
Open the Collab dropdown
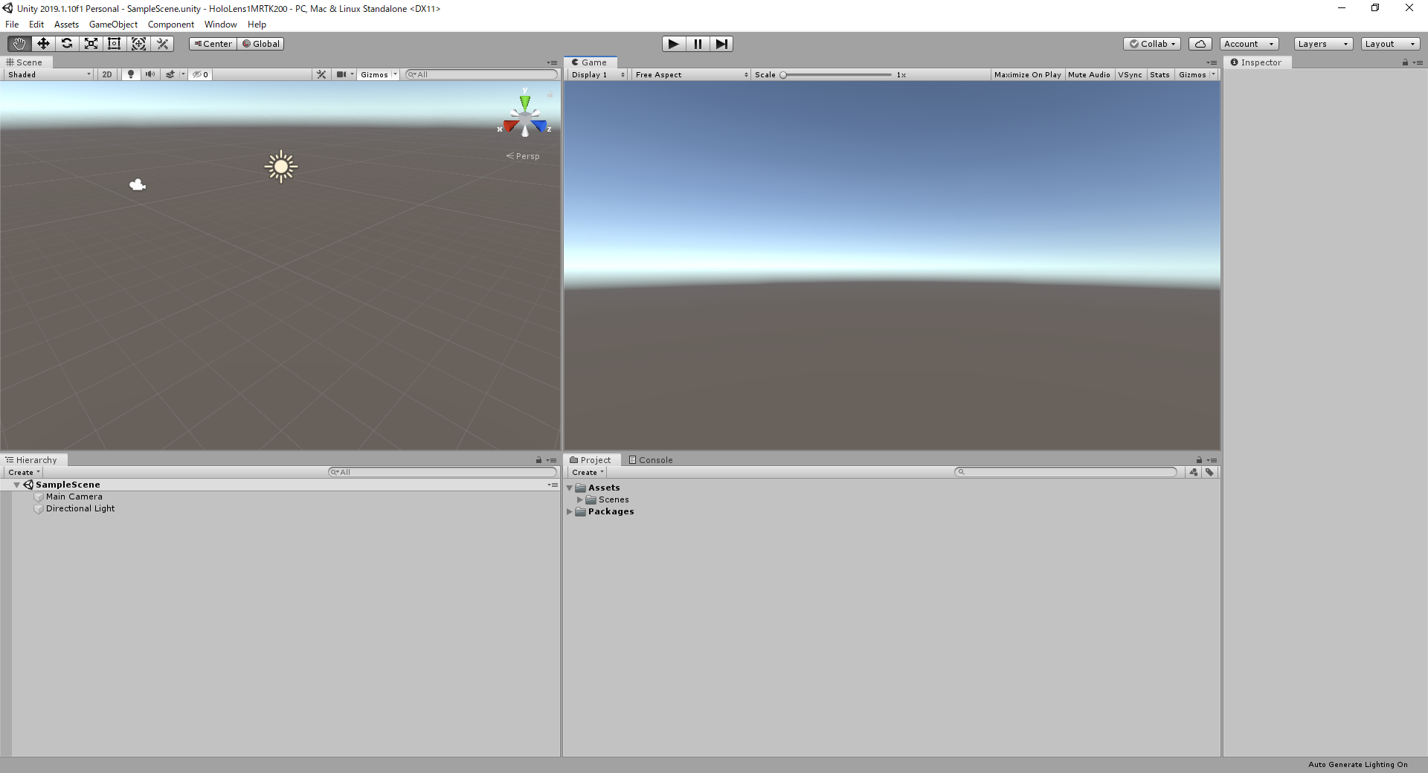pos(1152,44)
